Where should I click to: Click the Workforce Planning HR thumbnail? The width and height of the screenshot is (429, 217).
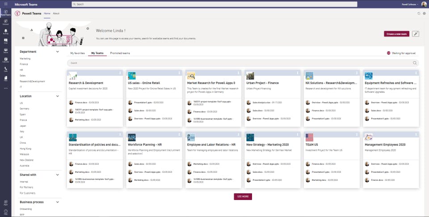pyautogui.click(x=132, y=137)
